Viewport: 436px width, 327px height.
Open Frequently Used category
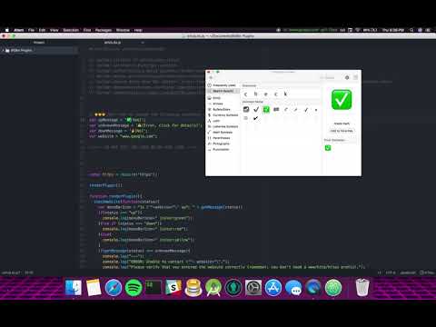click(x=223, y=85)
